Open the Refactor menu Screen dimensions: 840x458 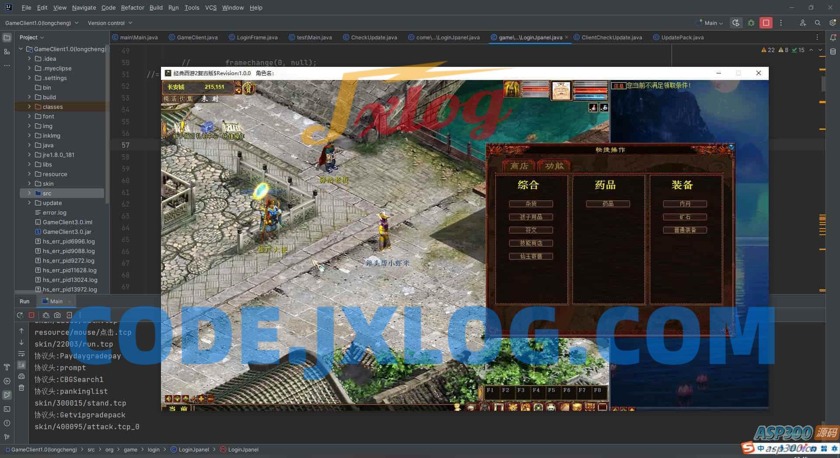click(132, 7)
